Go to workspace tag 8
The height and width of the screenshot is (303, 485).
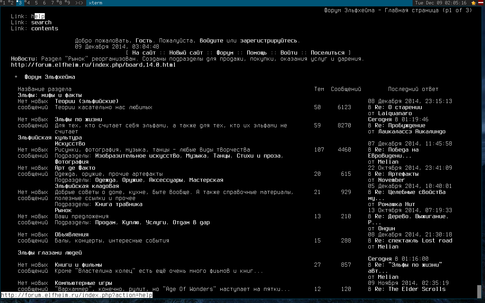click(x=60, y=3)
